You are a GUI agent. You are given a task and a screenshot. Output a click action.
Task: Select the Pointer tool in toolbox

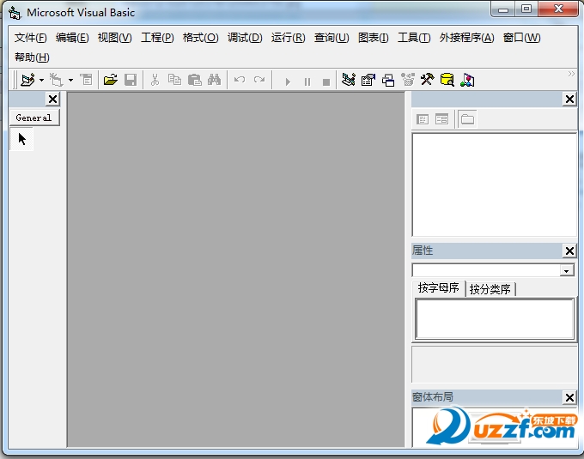click(x=22, y=139)
